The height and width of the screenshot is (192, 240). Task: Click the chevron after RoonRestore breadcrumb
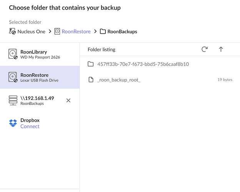click(x=95, y=31)
